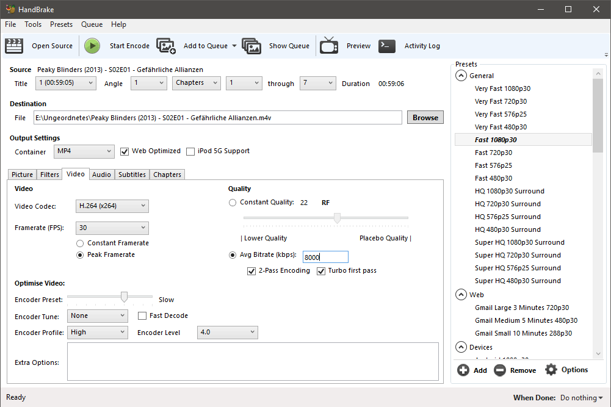Open the Video Codec dropdown
This screenshot has height=407, width=611.
point(112,206)
